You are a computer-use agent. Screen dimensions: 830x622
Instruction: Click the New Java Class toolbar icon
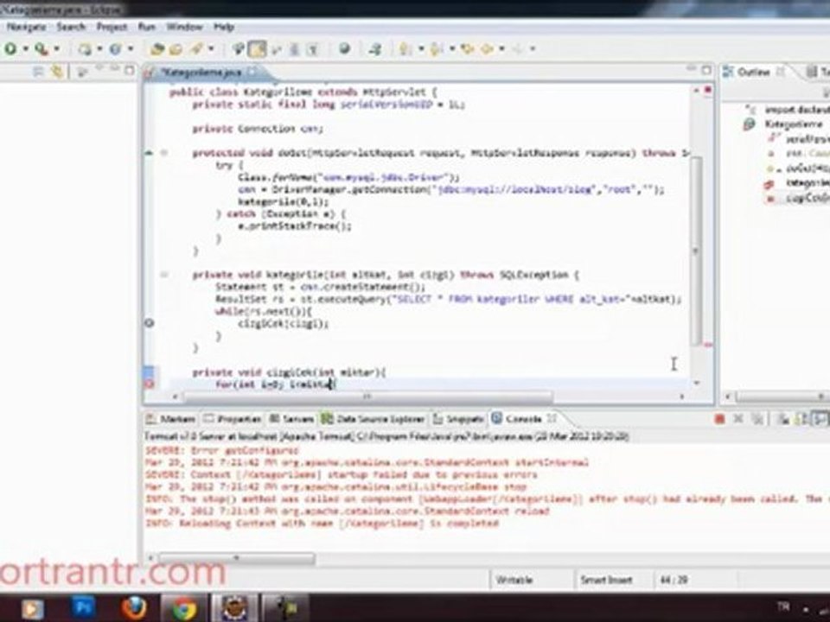[115, 49]
